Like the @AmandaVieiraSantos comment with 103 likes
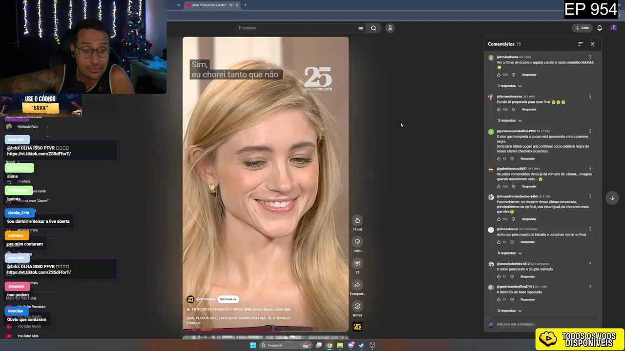Viewport: 625px width, 351px height. (499, 219)
